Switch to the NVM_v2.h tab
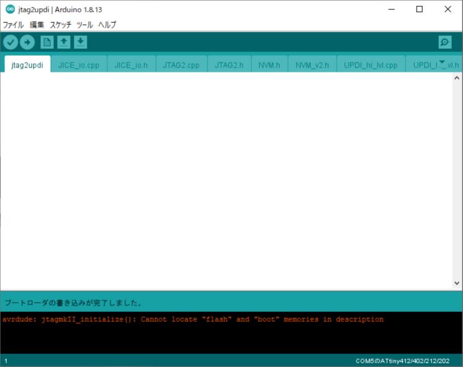463x367 pixels. 312,64
